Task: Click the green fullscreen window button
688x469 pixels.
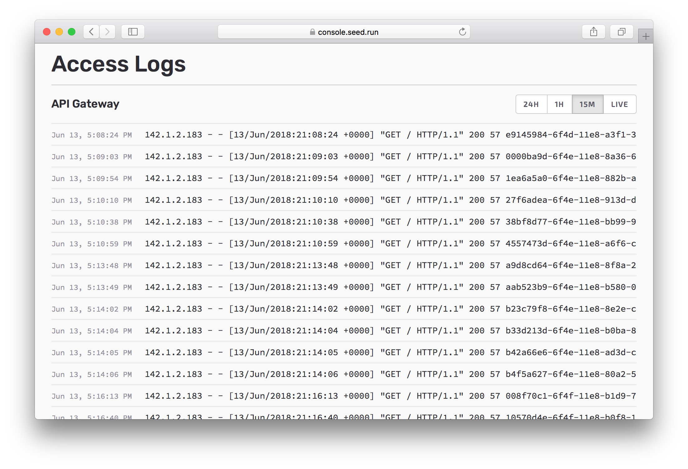Action: 72,32
